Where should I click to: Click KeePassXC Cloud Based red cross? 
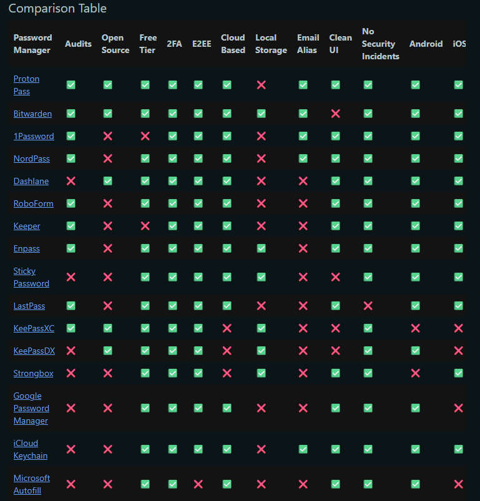(x=227, y=328)
